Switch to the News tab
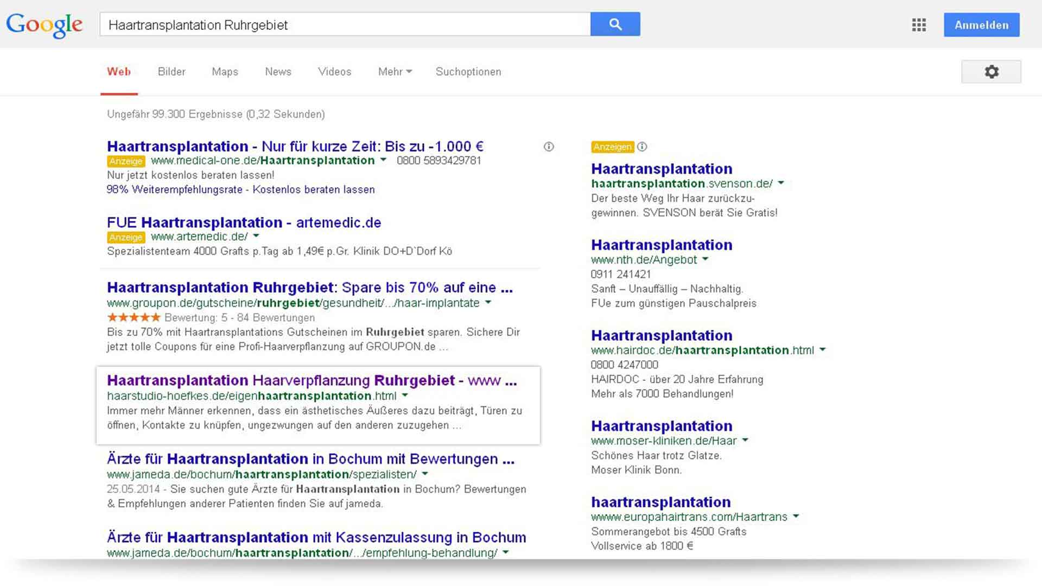The height and width of the screenshot is (586, 1042). [x=278, y=72]
